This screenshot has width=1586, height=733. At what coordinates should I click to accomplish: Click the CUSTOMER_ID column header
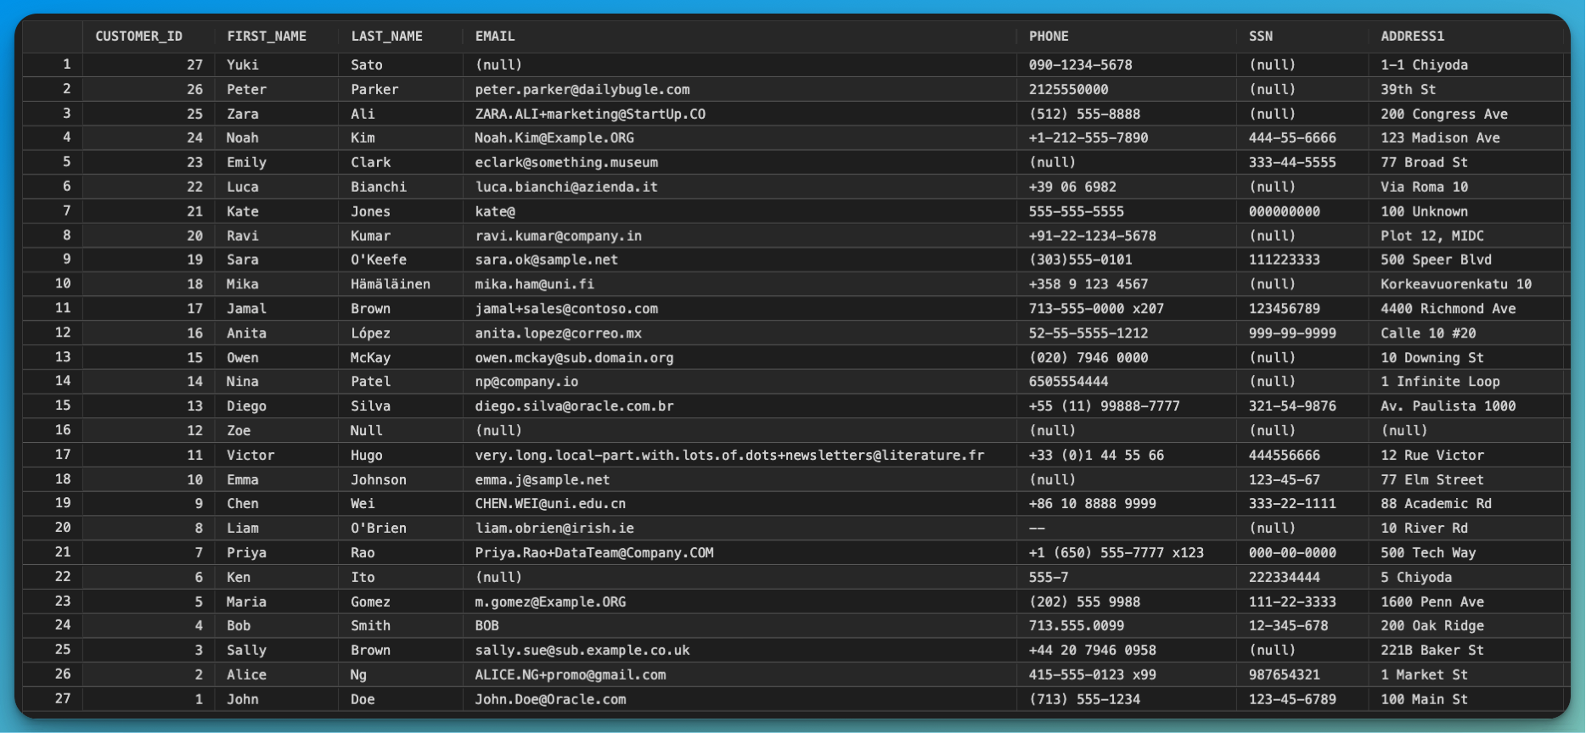tap(138, 36)
